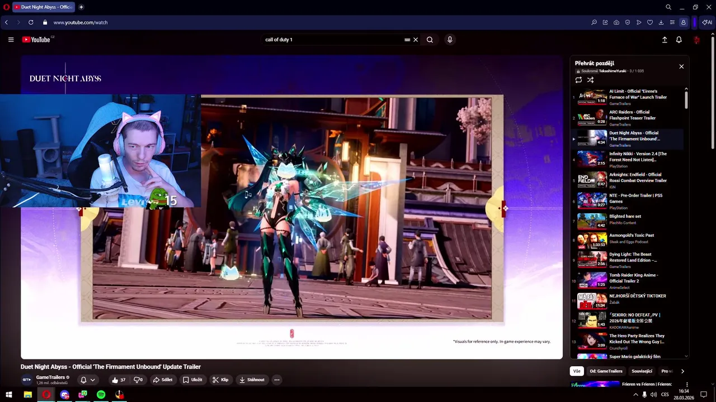Play ARC Raiders Flashpoint Teaser Trailer

point(626,118)
